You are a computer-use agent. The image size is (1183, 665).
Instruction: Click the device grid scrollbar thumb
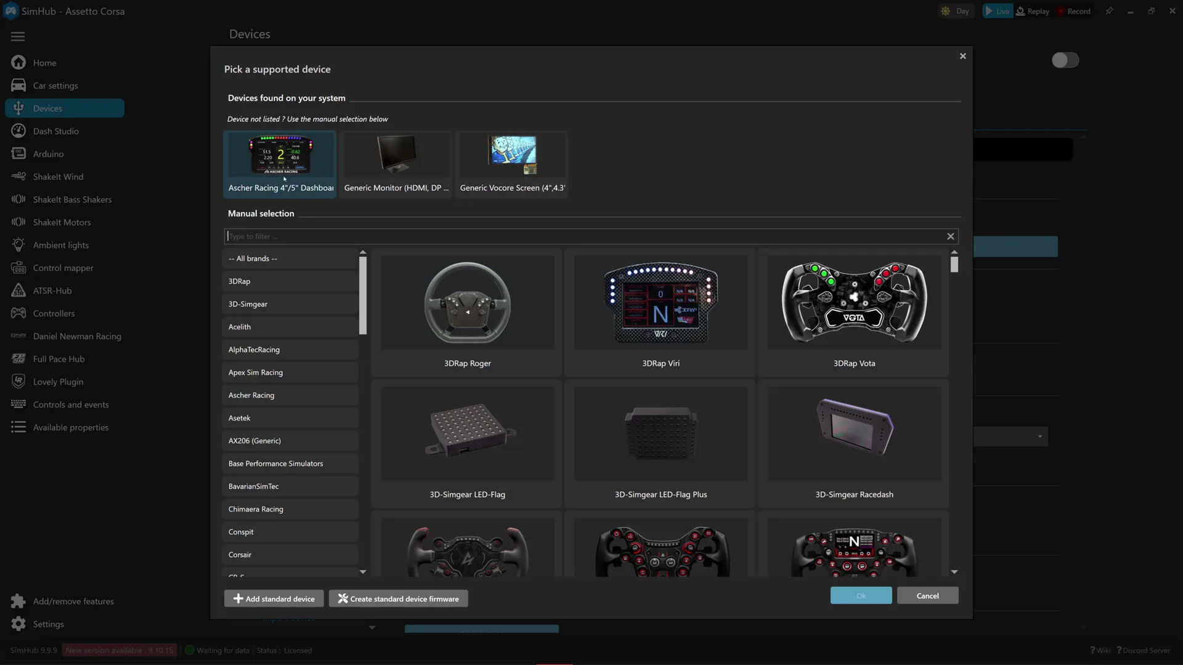(954, 264)
